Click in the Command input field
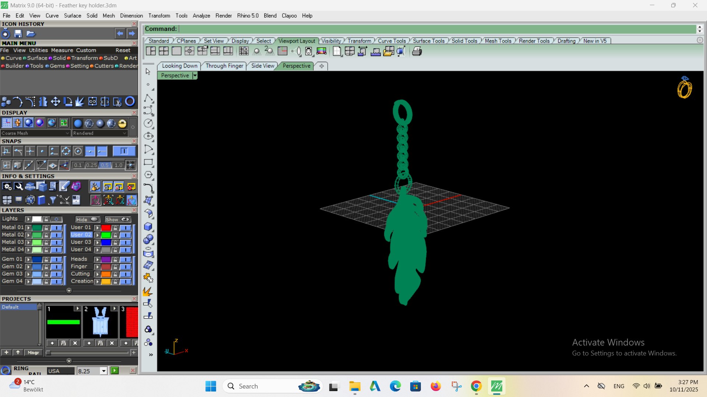The image size is (707, 397). tap(437, 29)
